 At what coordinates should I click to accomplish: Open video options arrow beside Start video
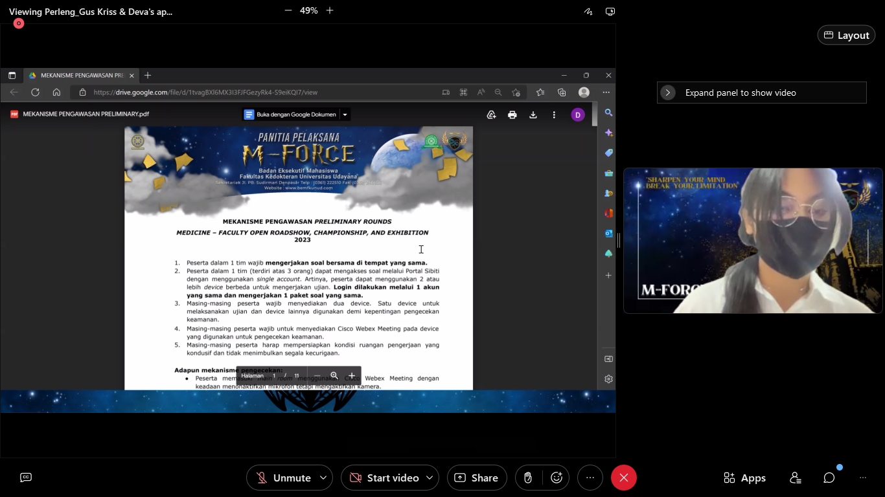coord(430,478)
